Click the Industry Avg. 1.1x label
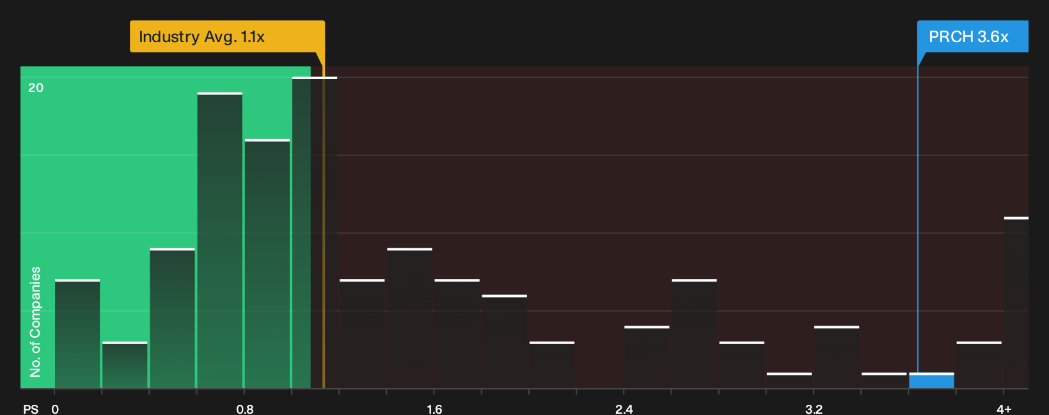The width and height of the screenshot is (1049, 415). click(227, 36)
